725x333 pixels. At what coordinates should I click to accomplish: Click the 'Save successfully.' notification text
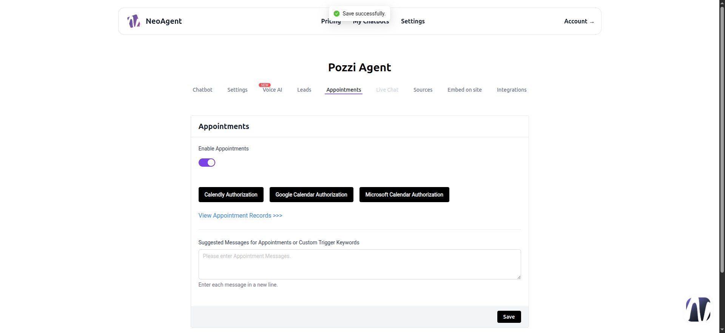(x=364, y=14)
